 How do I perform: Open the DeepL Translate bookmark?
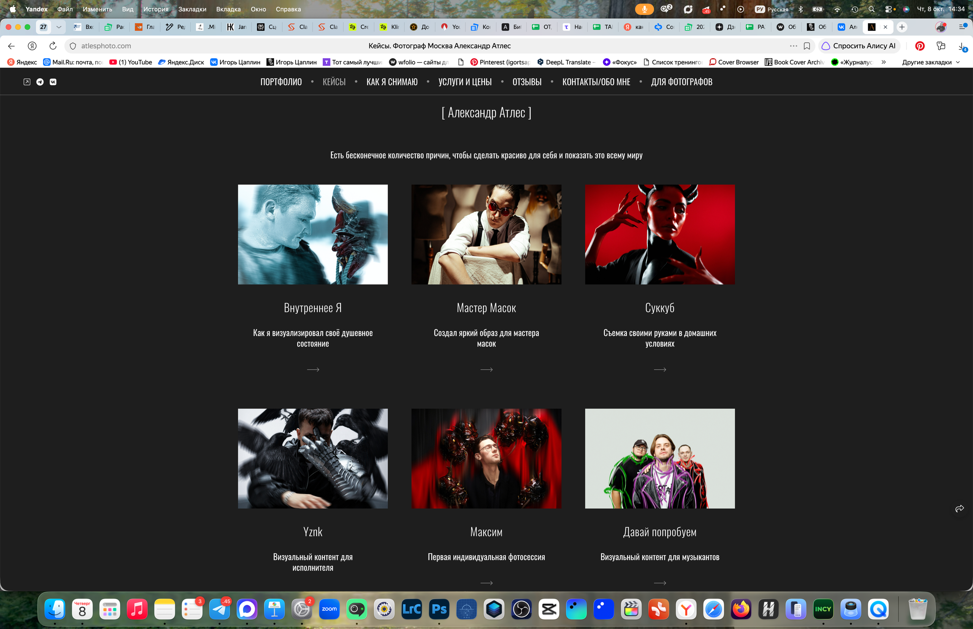tap(566, 62)
